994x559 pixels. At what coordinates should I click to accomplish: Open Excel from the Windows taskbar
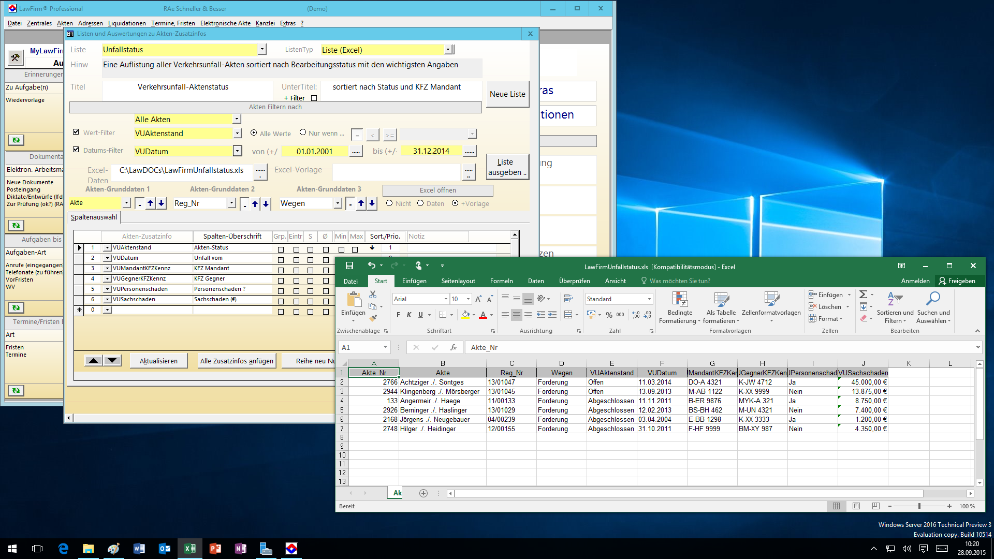point(189,549)
